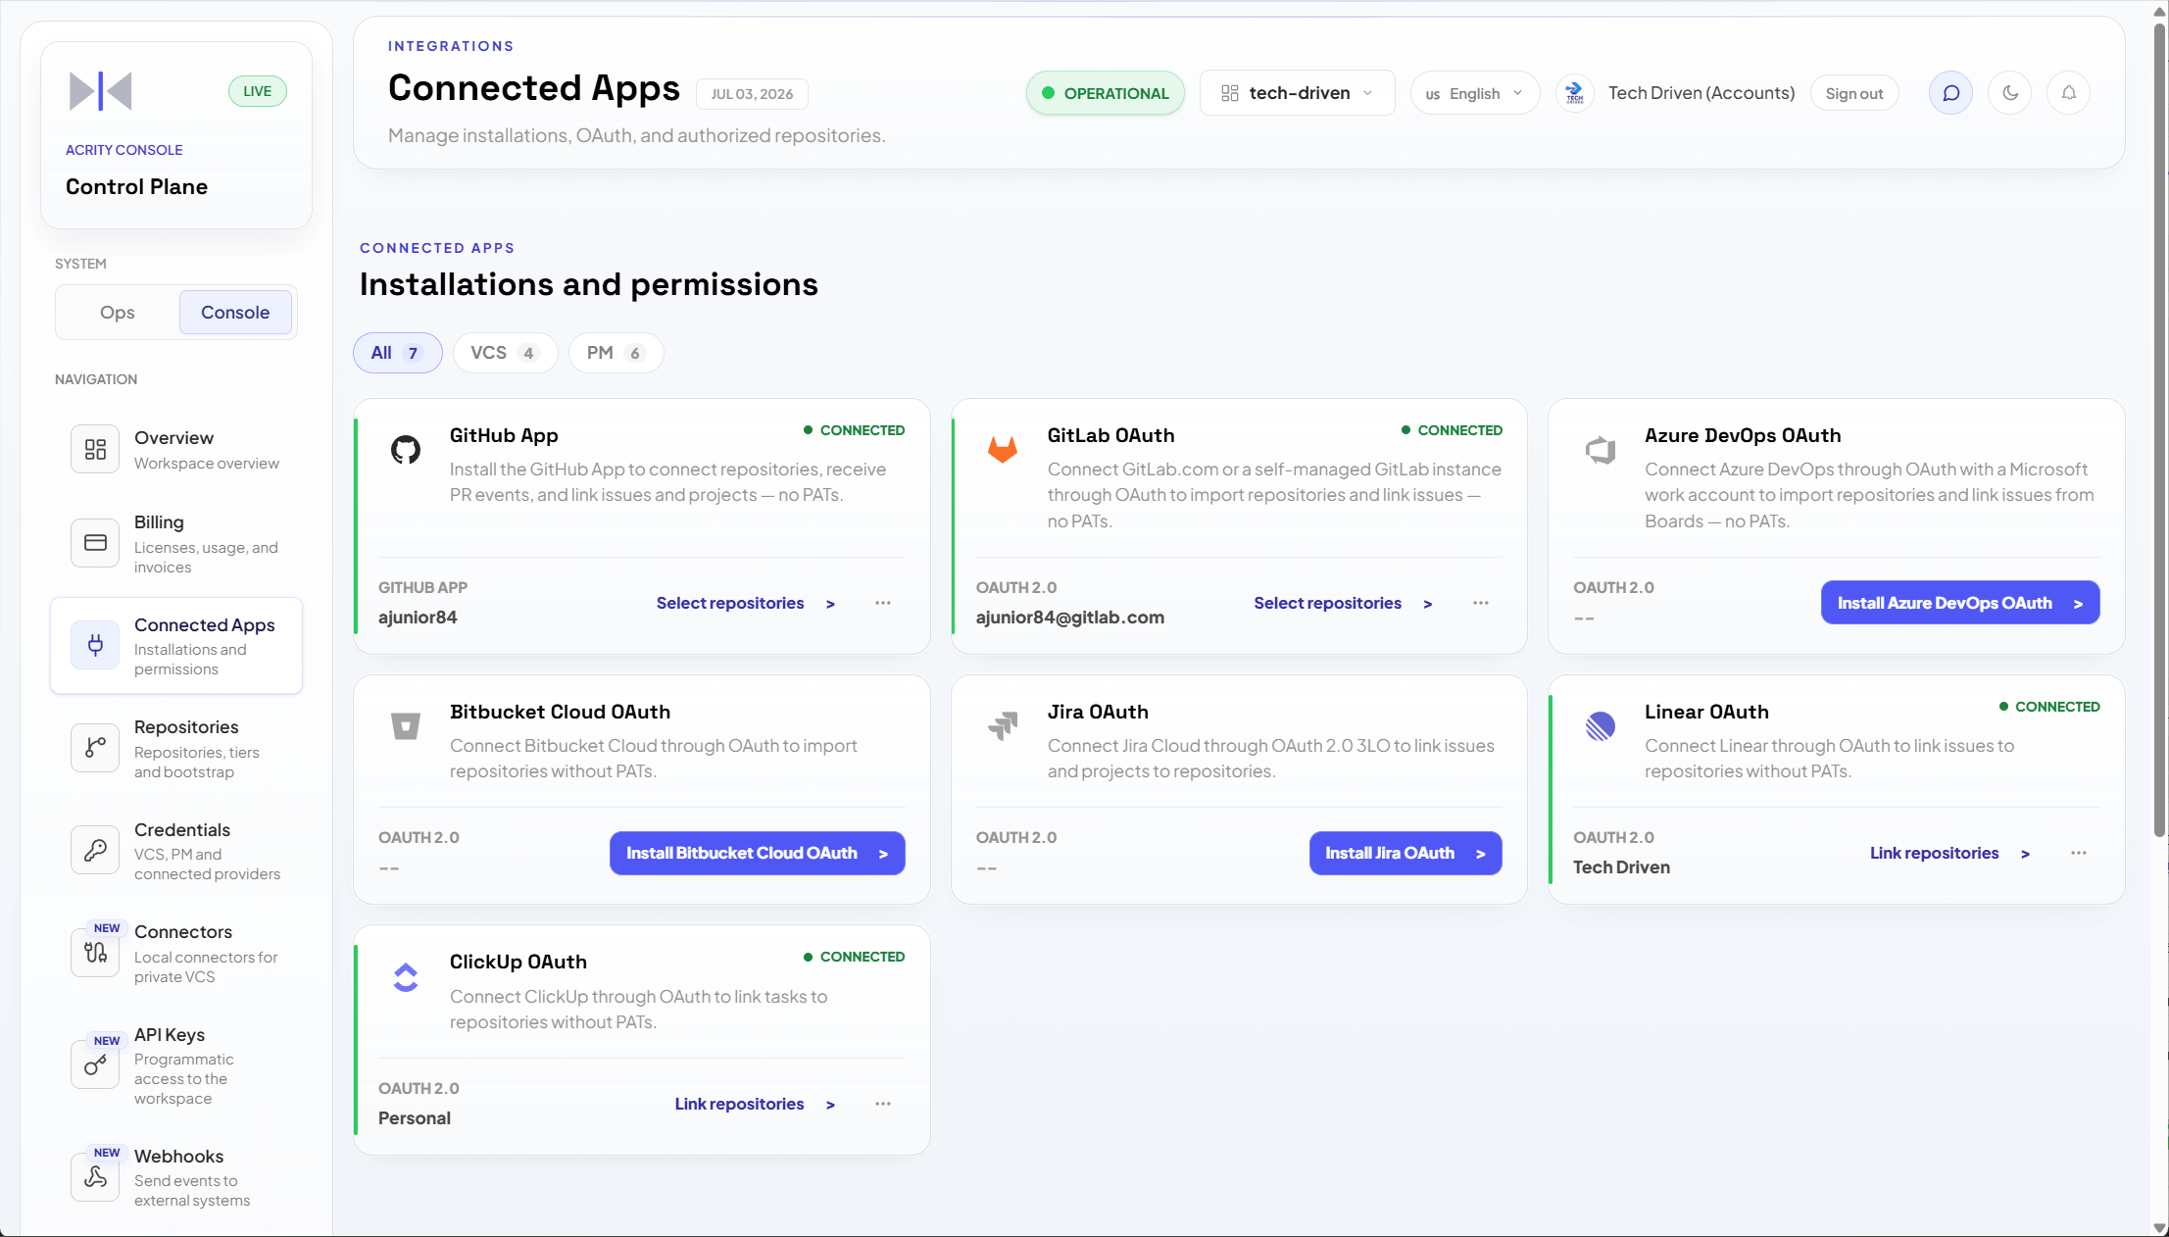Open the ClickUp OAuth more options menu
The width and height of the screenshot is (2169, 1237).
(x=883, y=1104)
